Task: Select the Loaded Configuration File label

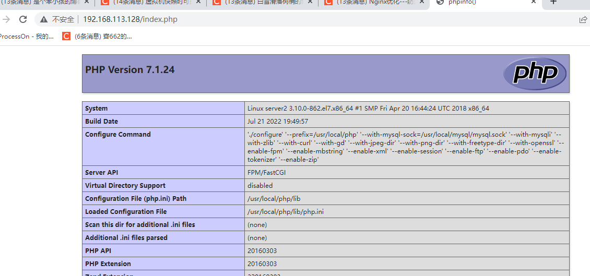Action: coord(126,212)
